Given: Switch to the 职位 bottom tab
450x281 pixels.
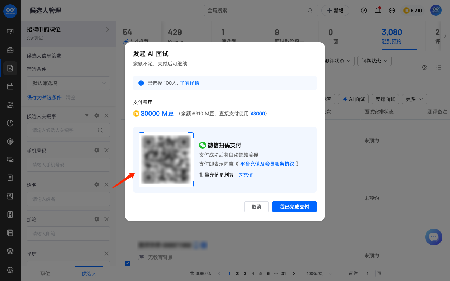Looking at the screenshot, I should (45, 273).
